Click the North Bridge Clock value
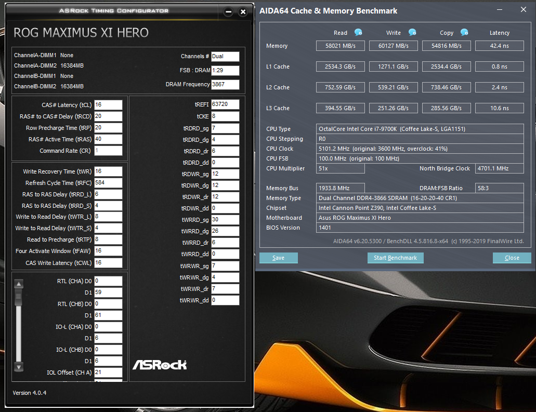The image size is (536, 412). [x=500, y=168]
